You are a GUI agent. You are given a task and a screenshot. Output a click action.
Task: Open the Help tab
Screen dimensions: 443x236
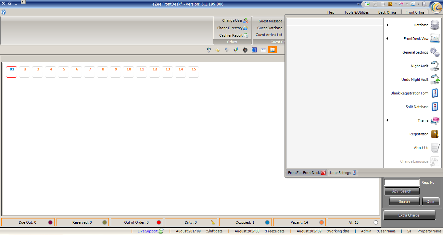(331, 12)
